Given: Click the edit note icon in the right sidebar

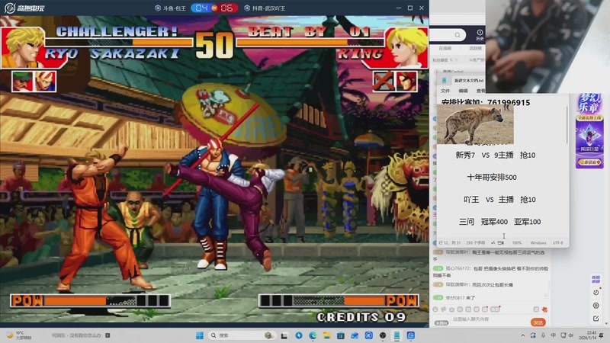Looking at the screenshot, I should click(x=596, y=319).
